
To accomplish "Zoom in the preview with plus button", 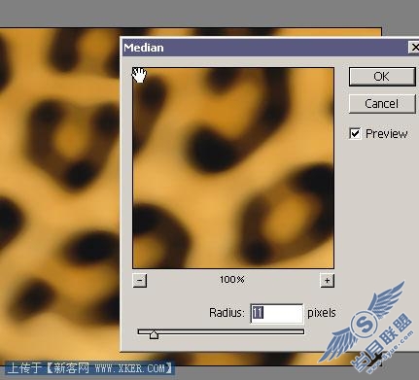I will tap(327, 280).
